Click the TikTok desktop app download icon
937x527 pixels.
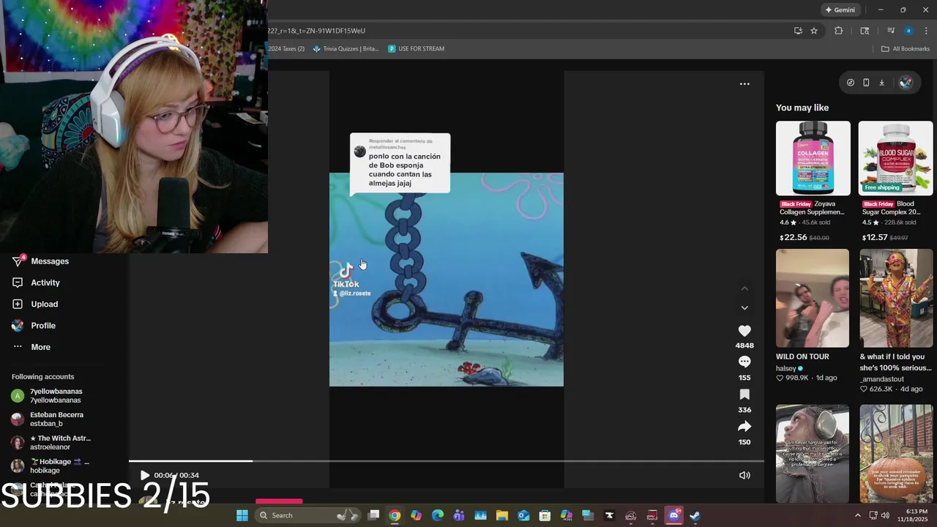882,83
